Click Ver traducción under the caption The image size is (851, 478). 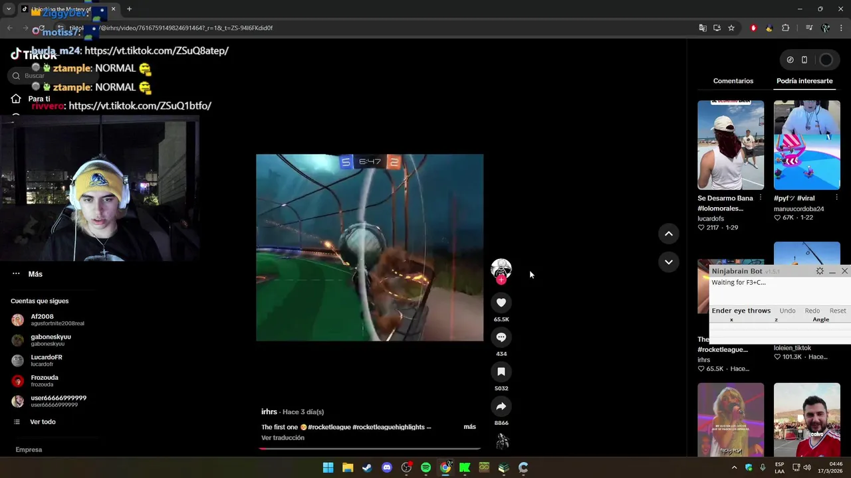(283, 438)
